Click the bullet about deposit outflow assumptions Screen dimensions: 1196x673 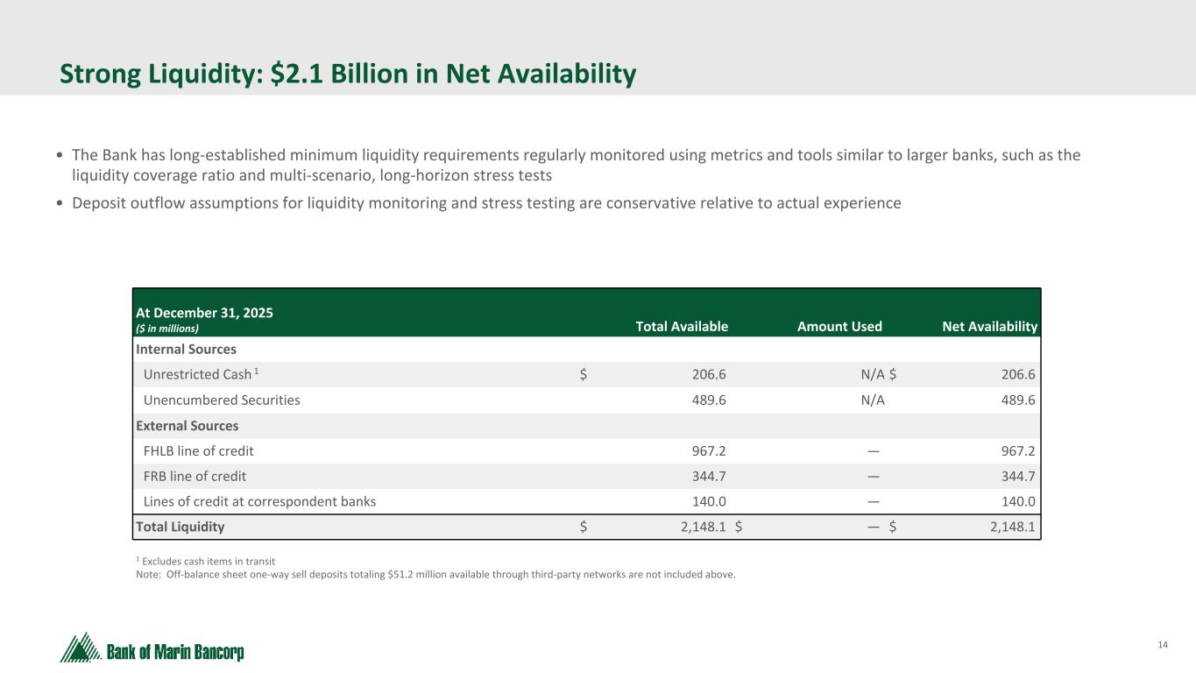coord(485,203)
